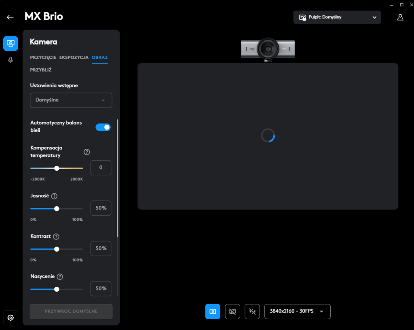Screen dimensions: 414x330
Task: Switch to the PRZYBLIŻ tab
Action: (x=41, y=70)
